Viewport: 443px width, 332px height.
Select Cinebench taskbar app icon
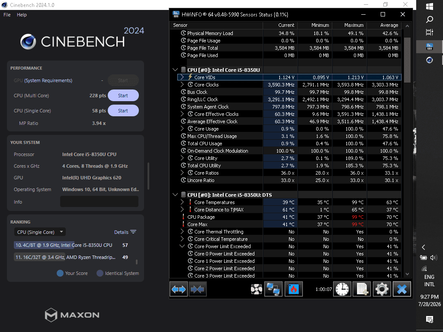430,60
